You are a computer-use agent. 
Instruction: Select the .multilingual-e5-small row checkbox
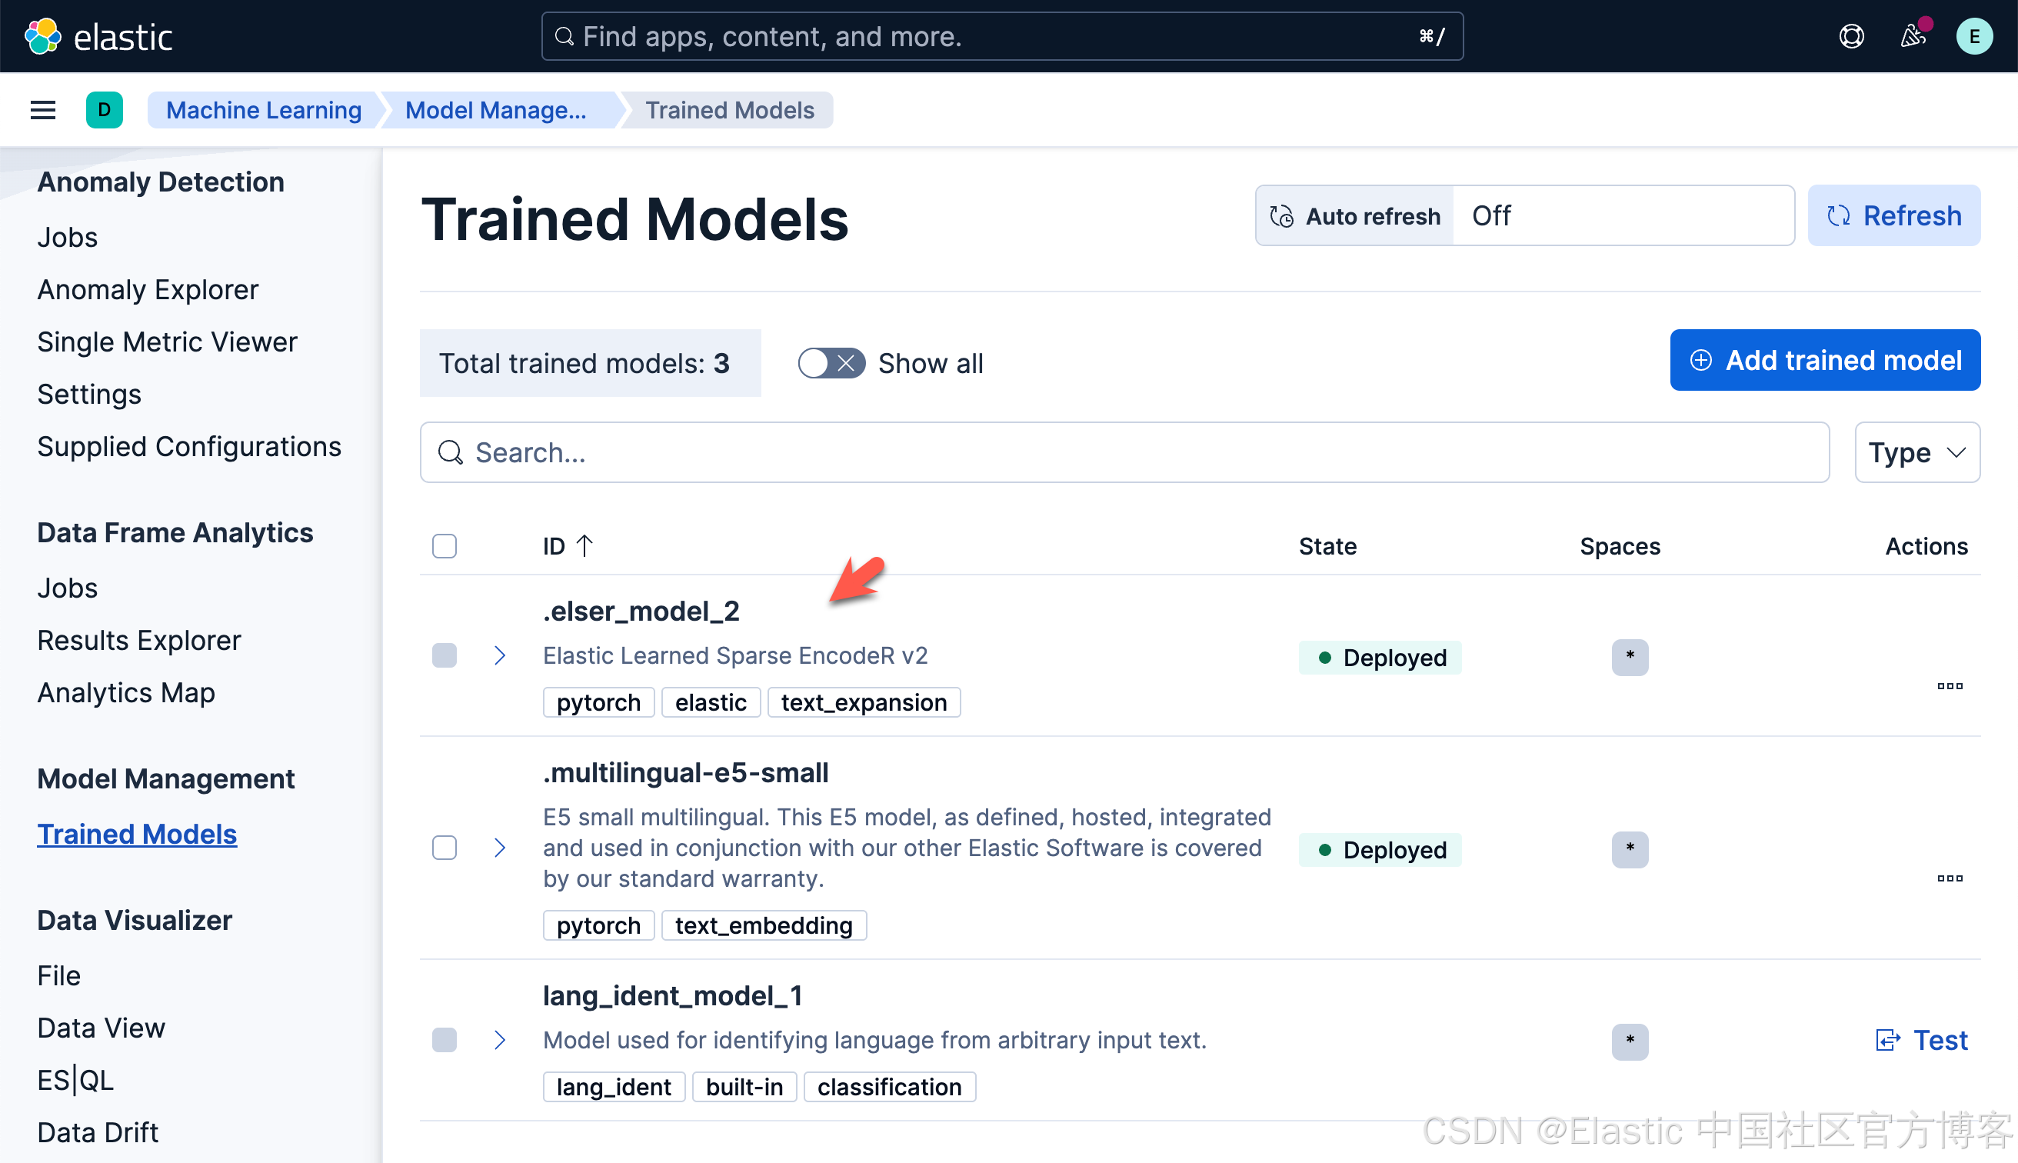click(445, 848)
